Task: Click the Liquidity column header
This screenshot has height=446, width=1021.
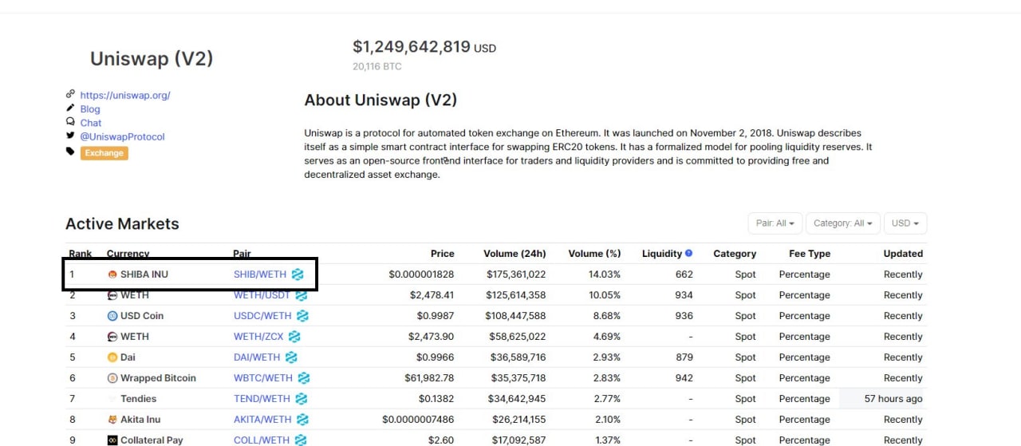Action: [x=662, y=254]
